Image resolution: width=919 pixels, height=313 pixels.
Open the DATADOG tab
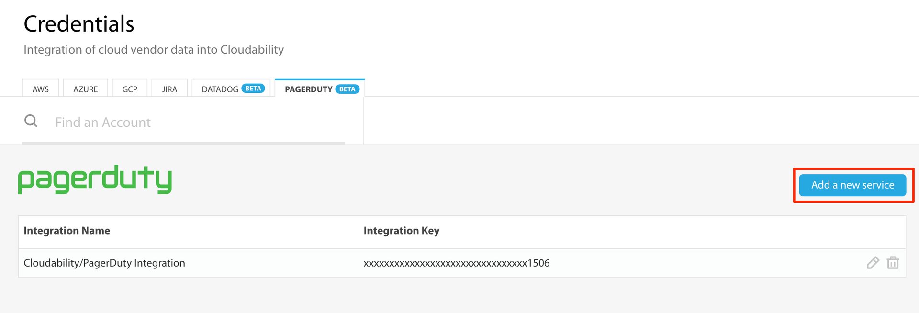(220, 89)
